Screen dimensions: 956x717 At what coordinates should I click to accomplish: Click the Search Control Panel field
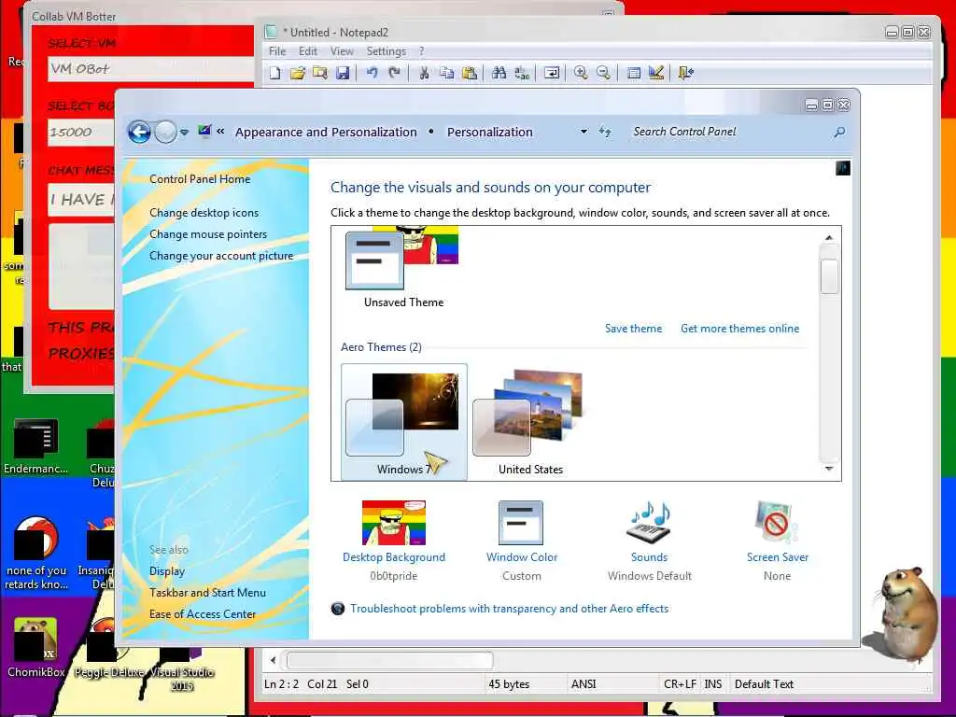(x=730, y=132)
